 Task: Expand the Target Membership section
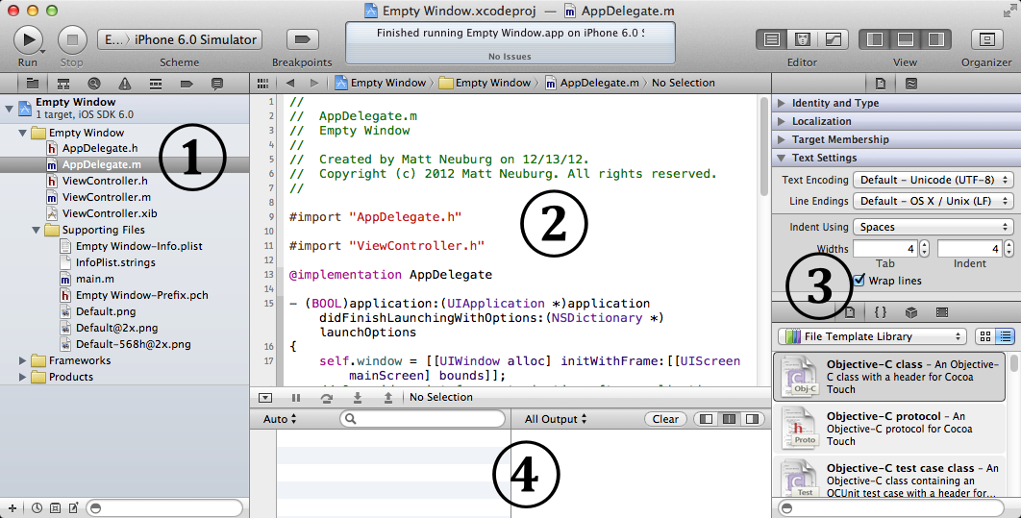(x=782, y=139)
